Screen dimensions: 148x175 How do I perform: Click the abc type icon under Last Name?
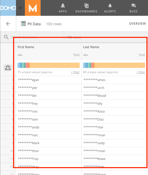point(86,55)
